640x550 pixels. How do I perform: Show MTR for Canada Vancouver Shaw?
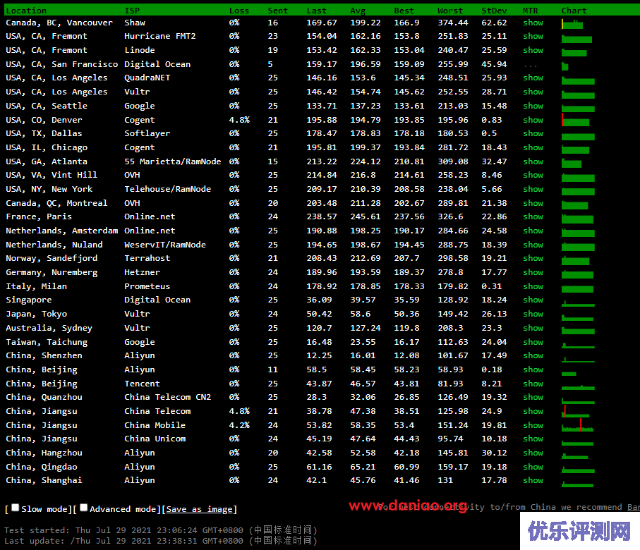coord(533,23)
